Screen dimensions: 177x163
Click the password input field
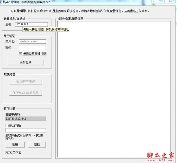[32, 48]
